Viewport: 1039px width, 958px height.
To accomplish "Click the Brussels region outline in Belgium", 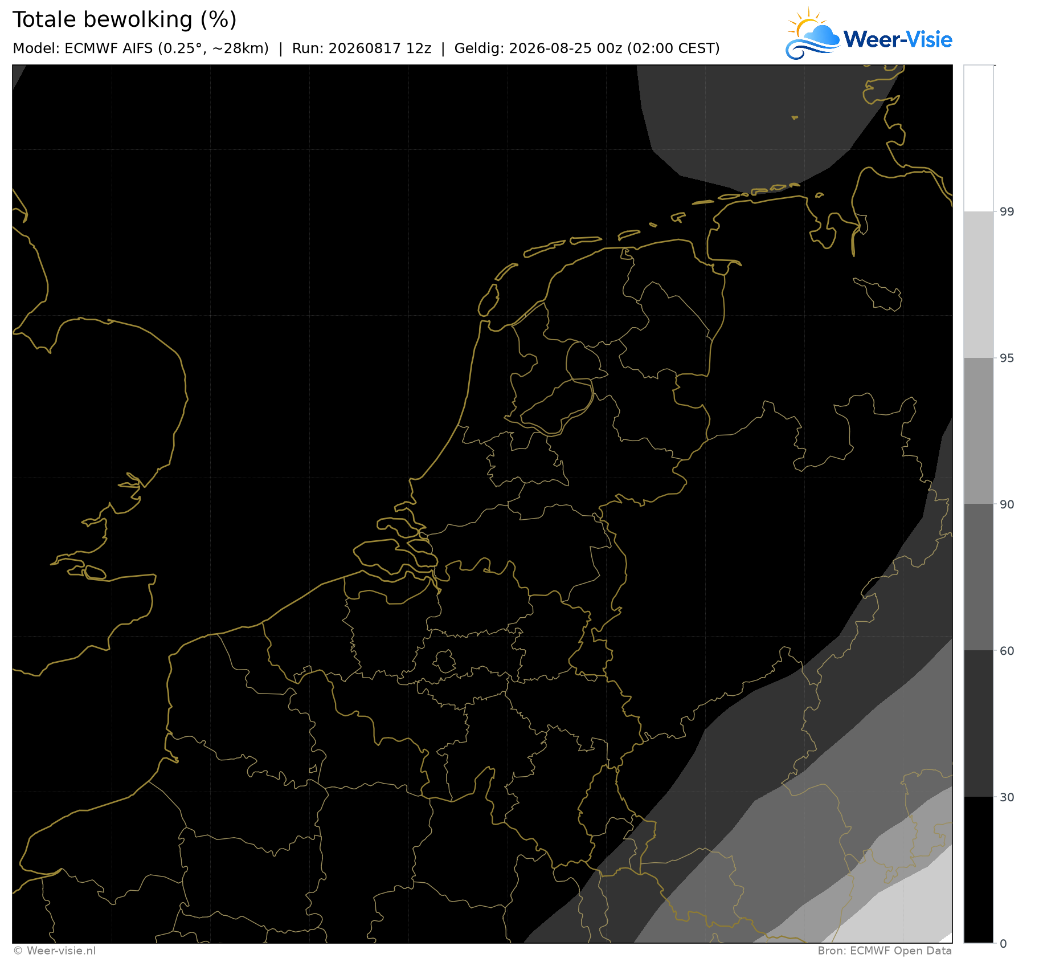I will [x=444, y=662].
